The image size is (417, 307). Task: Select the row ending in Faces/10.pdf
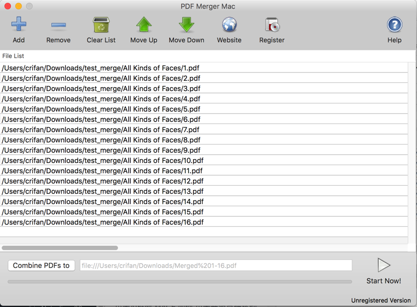click(204, 160)
